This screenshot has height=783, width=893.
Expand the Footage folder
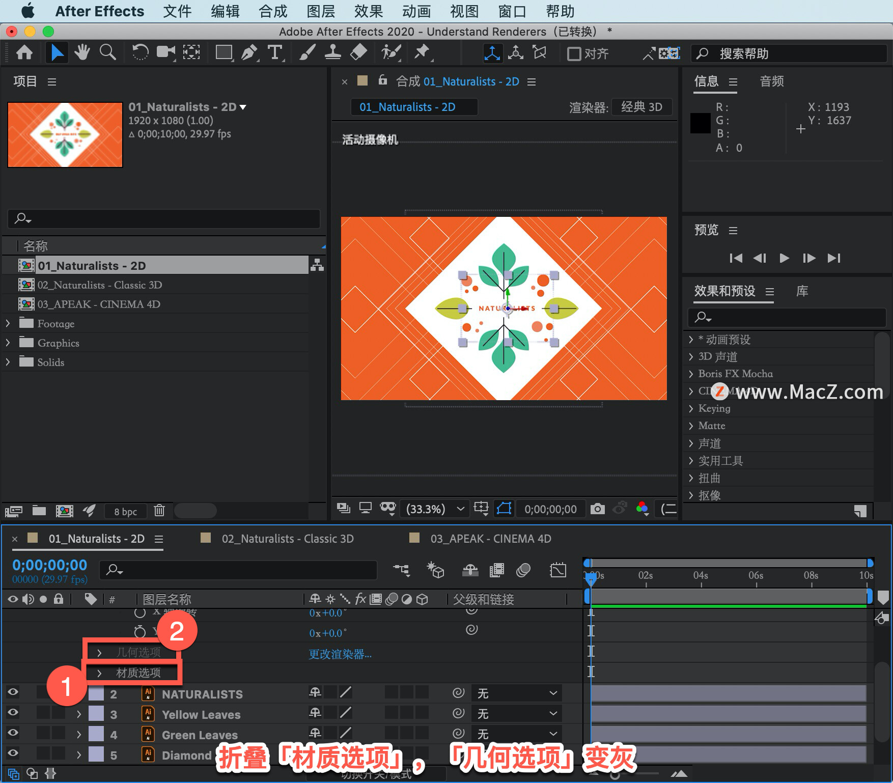8,323
